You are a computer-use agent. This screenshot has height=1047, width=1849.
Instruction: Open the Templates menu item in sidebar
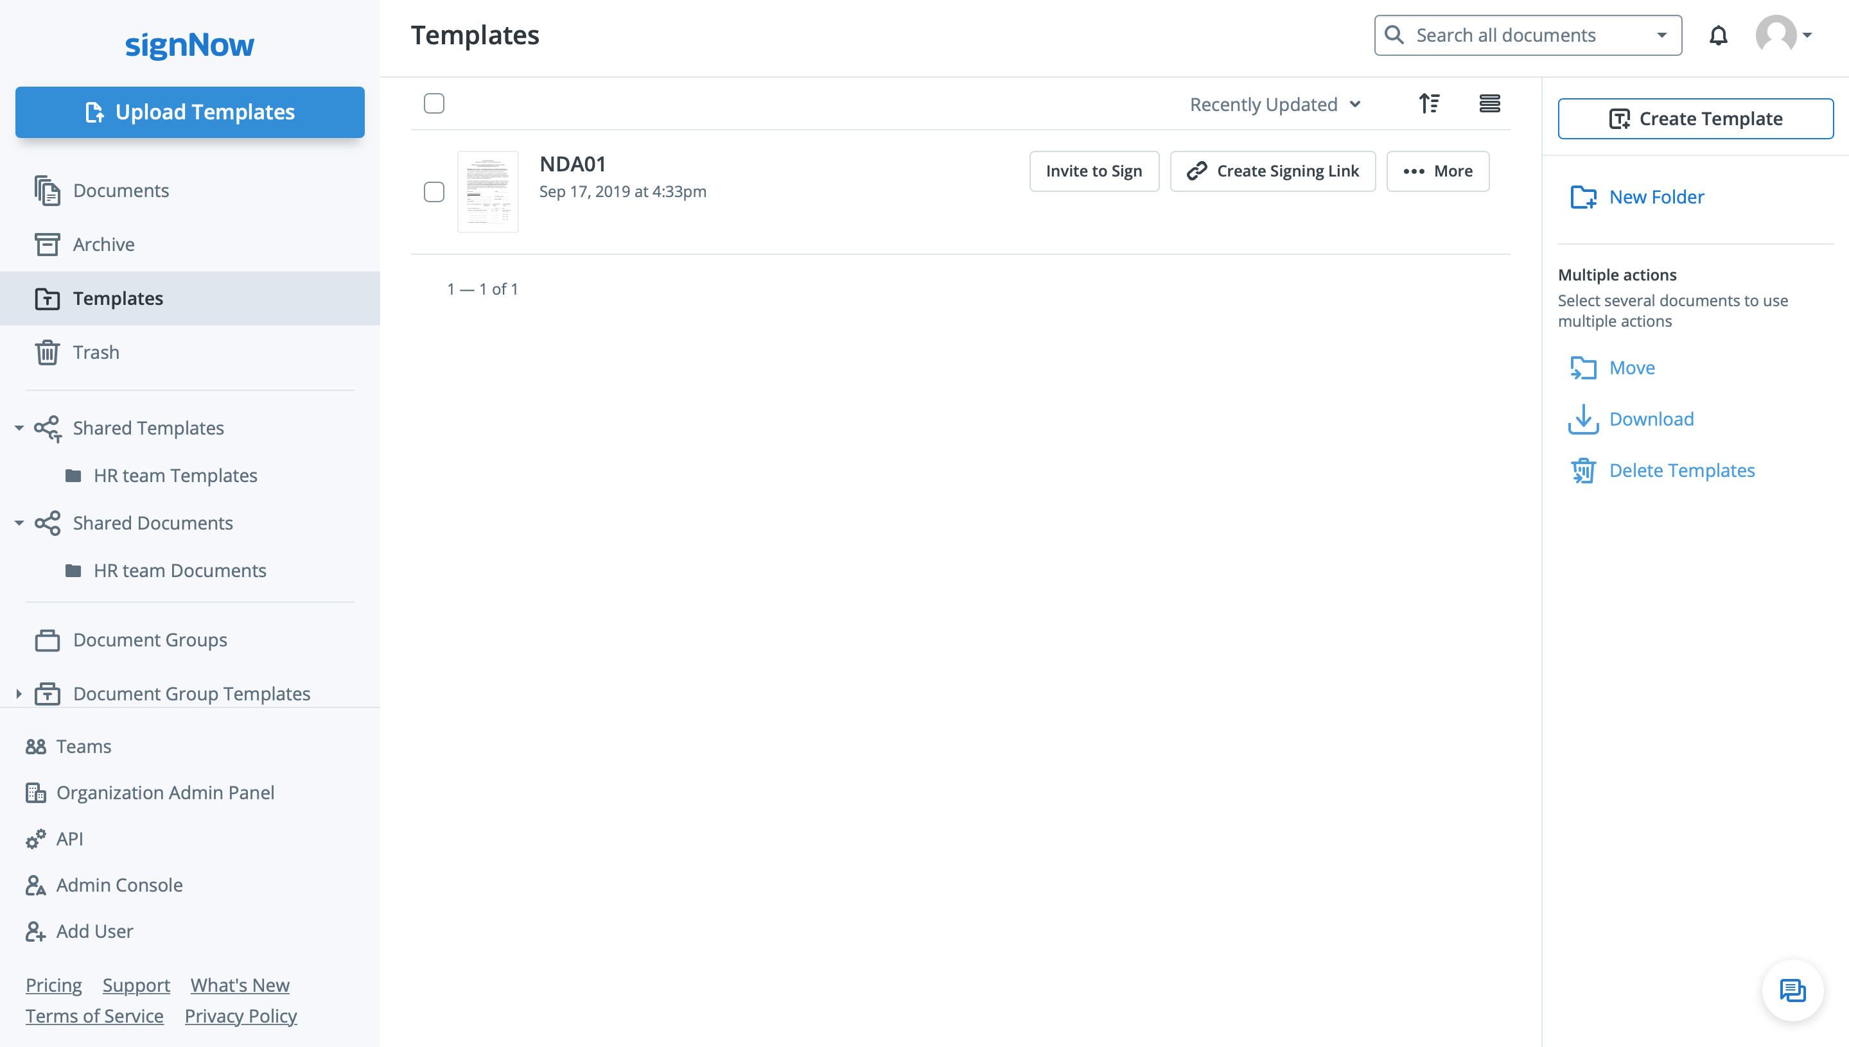coord(118,299)
